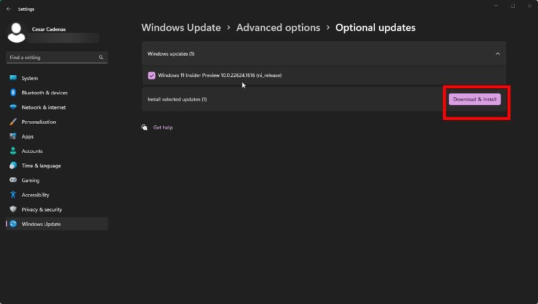Click the Find a setting search field
Viewport: 538px width, 304px height.
click(57, 57)
